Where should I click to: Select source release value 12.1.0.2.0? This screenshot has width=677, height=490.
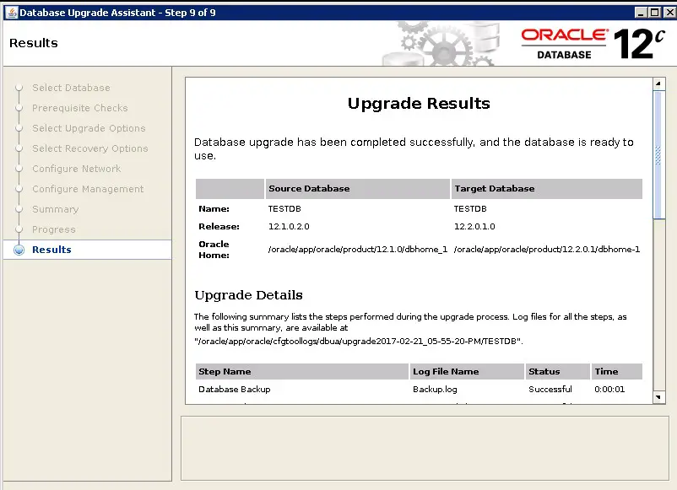click(x=289, y=227)
